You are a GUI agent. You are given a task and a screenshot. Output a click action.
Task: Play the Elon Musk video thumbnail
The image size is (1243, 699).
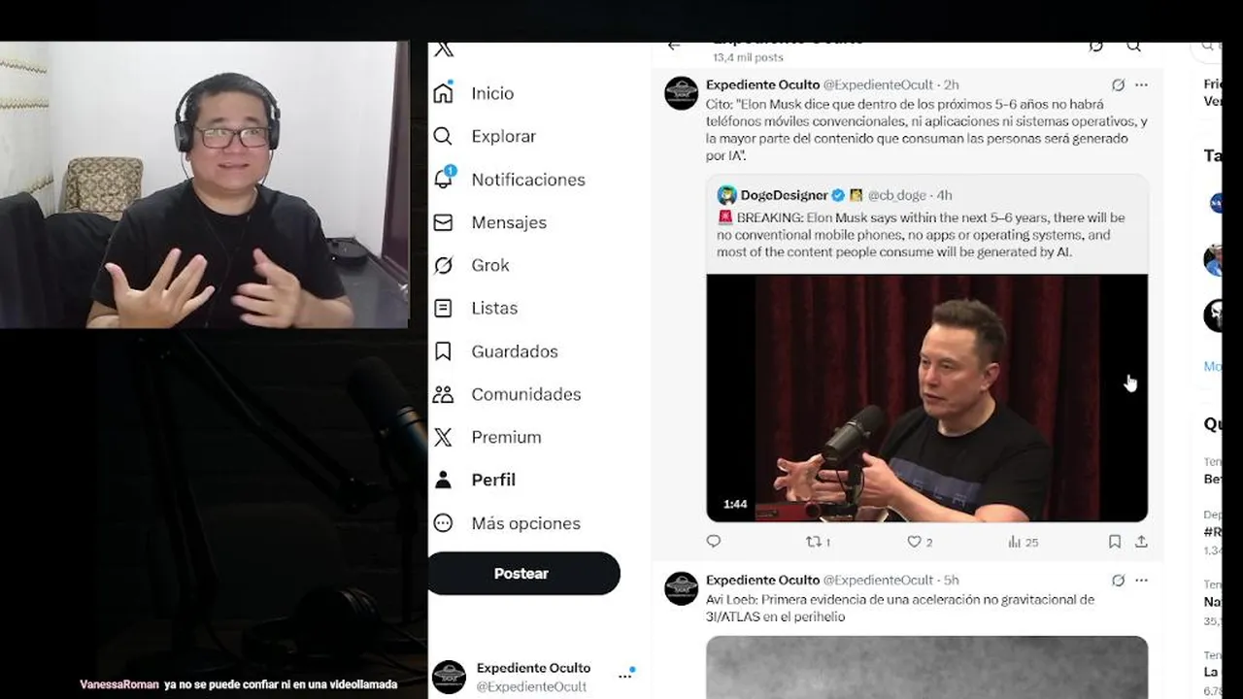point(926,398)
